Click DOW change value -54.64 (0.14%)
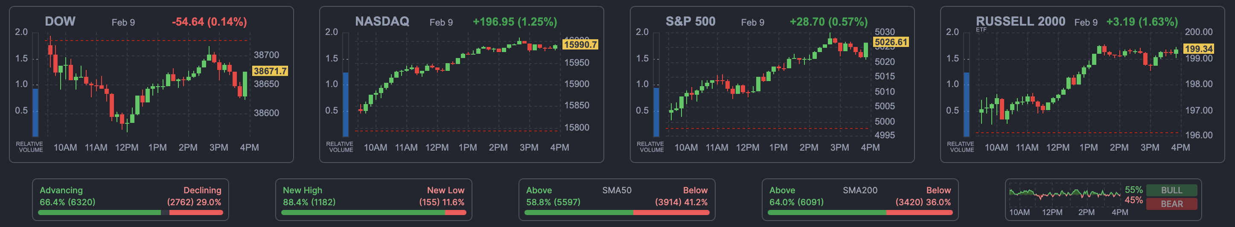The width and height of the screenshot is (1235, 227). (x=210, y=22)
